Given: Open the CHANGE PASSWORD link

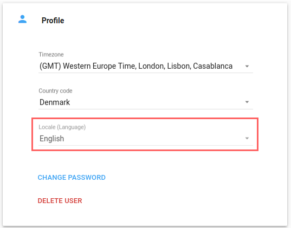Looking at the screenshot, I should (72, 178).
